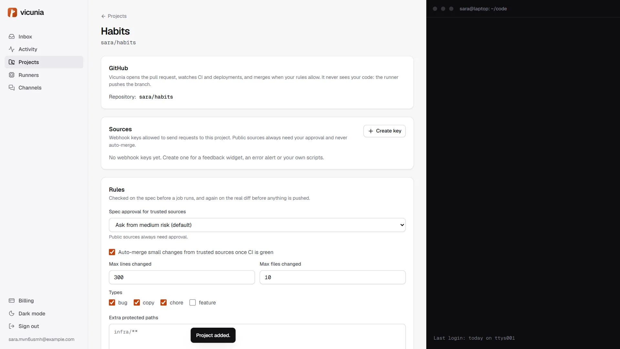
Task: Enable the feature type checkbox
Action: (x=192, y=302)
